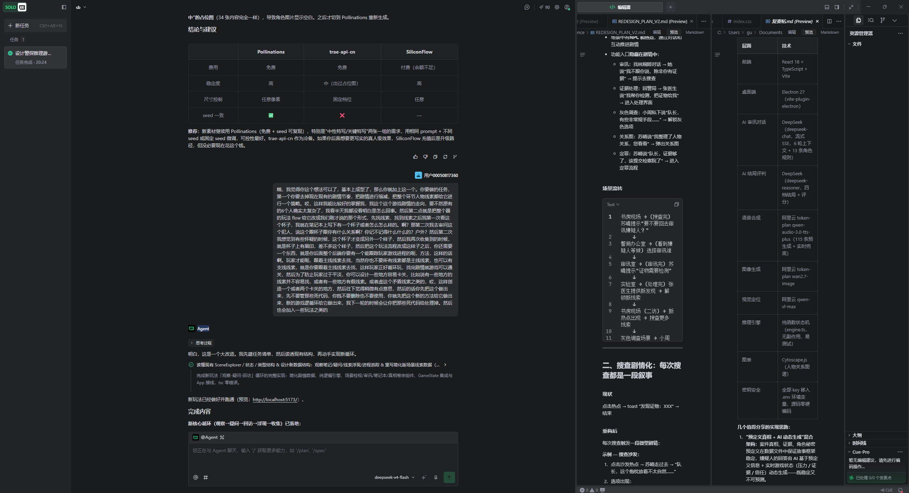Like the agent response with thumbs up
This screenshot has width=909, height=493.
[415, 157]
